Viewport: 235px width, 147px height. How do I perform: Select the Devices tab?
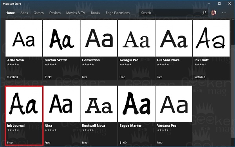(x=55, y=13)
